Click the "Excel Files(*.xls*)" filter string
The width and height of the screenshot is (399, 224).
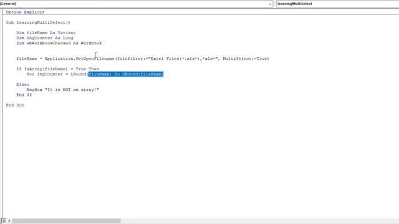[x=173, y=58]
